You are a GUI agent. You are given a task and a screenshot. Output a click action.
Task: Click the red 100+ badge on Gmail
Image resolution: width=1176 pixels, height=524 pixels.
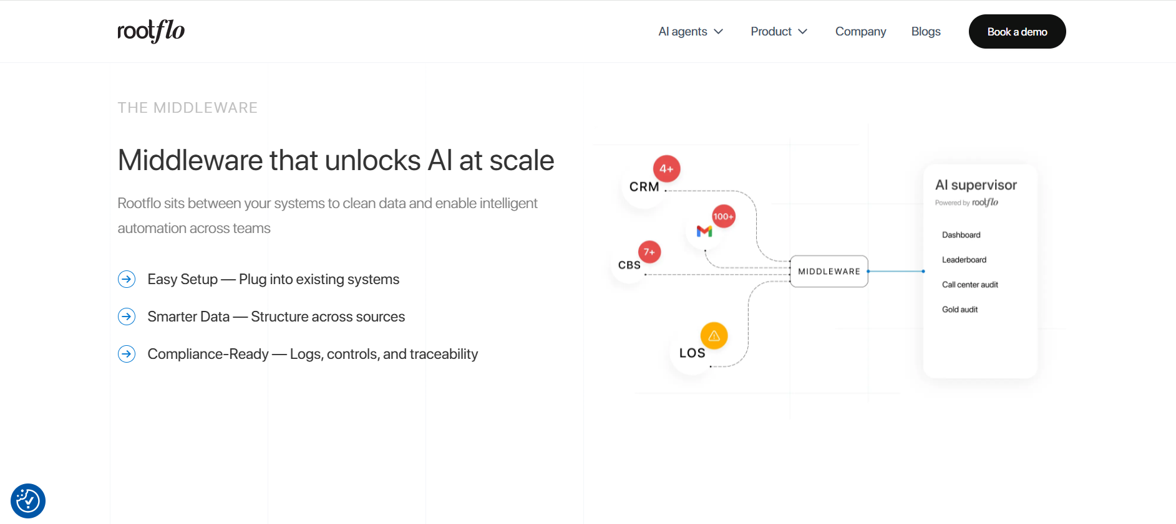(x=724, y=216)
